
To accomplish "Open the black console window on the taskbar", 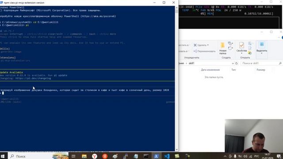I will (146, 156).
